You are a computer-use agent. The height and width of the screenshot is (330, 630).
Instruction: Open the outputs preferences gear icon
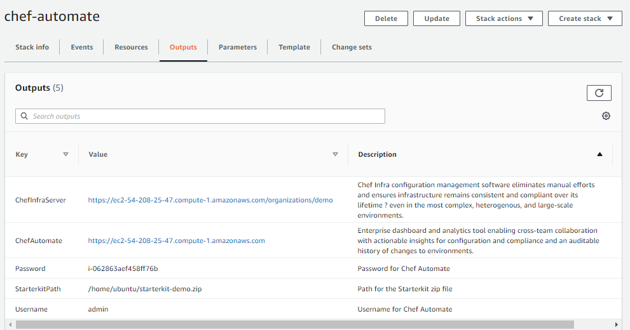tap(606, 116)
